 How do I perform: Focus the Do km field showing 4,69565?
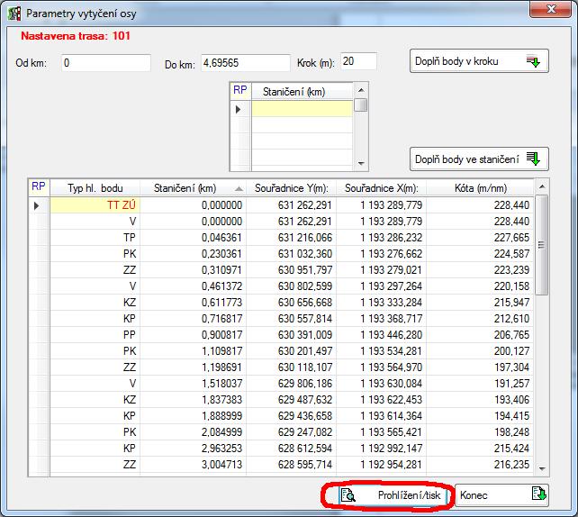(x=246, y=63)
